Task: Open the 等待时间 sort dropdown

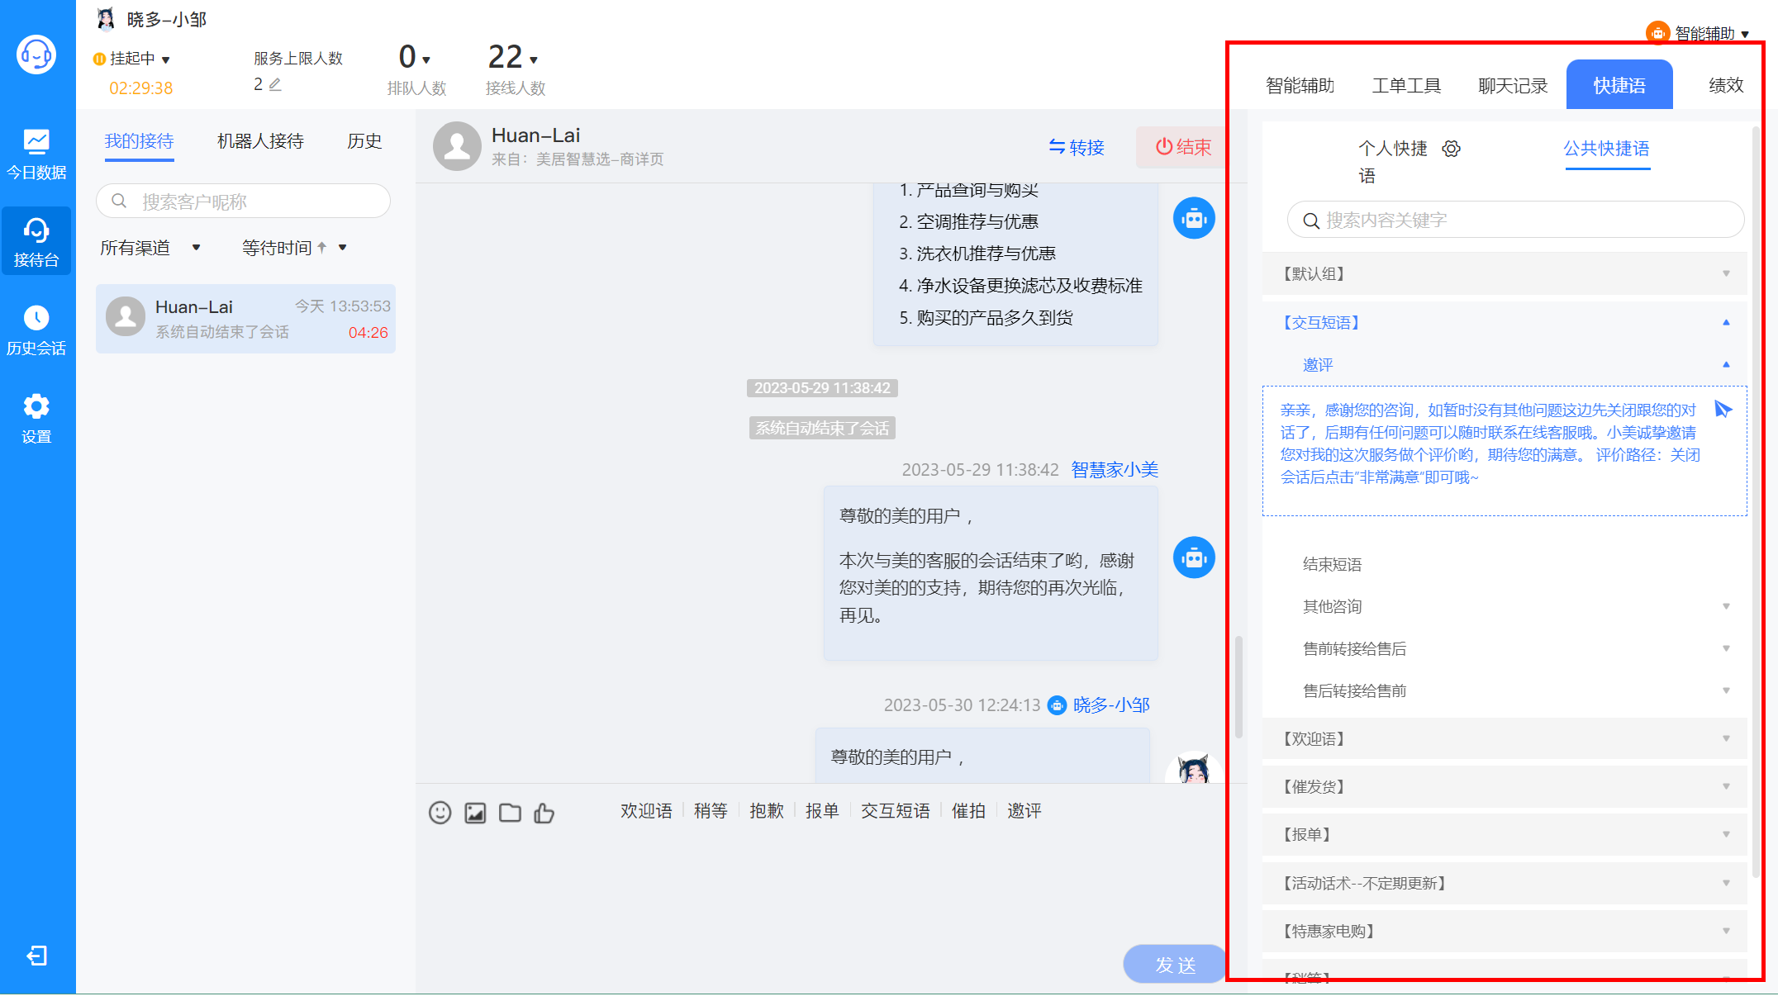Action: coord(294,248)
